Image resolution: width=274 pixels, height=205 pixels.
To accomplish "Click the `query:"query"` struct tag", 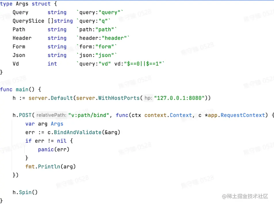I will 99,12.
